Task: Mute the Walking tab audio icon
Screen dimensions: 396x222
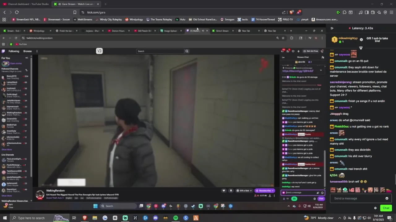Action: [x=203, y=31]
